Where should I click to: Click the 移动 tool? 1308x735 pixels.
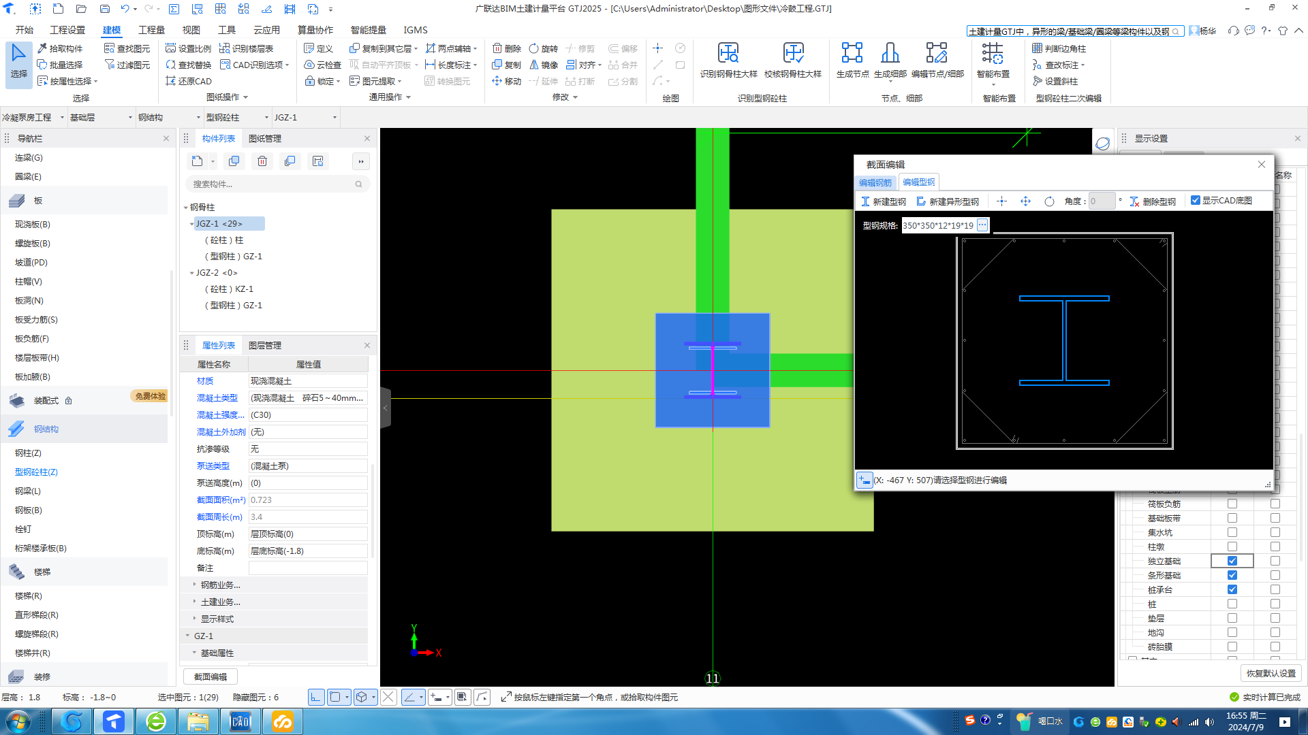507,81
